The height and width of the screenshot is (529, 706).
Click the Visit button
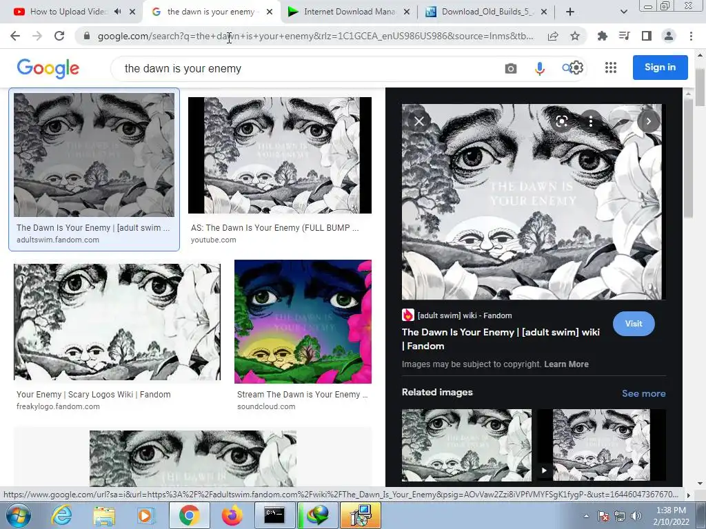tap(634, 324)
